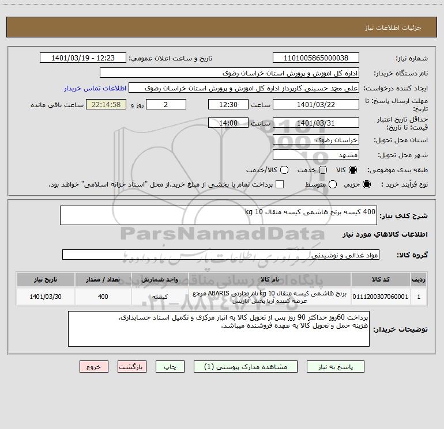Click product code cell 0111200307060001
The width and height of the screenshot is (444, 429).
(381, 297)
